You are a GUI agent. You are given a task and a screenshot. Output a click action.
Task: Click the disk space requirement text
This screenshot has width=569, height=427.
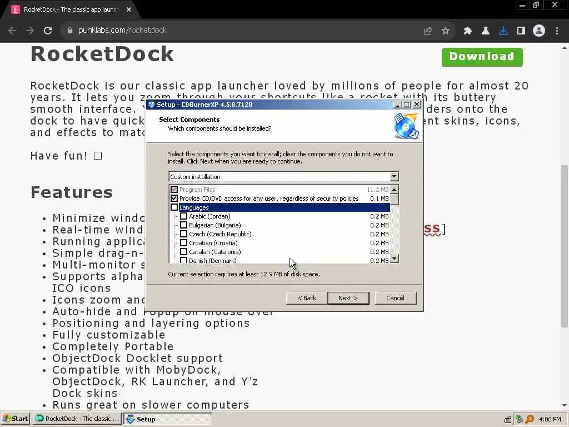click(x=244, y=274)
